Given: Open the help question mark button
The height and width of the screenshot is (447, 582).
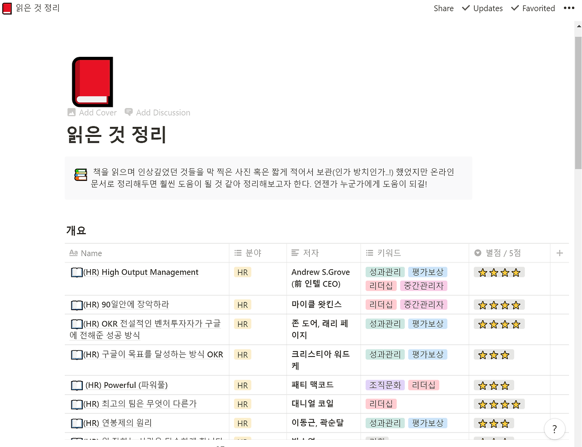Looking at the screenshot, I should (x=554, y=429).
